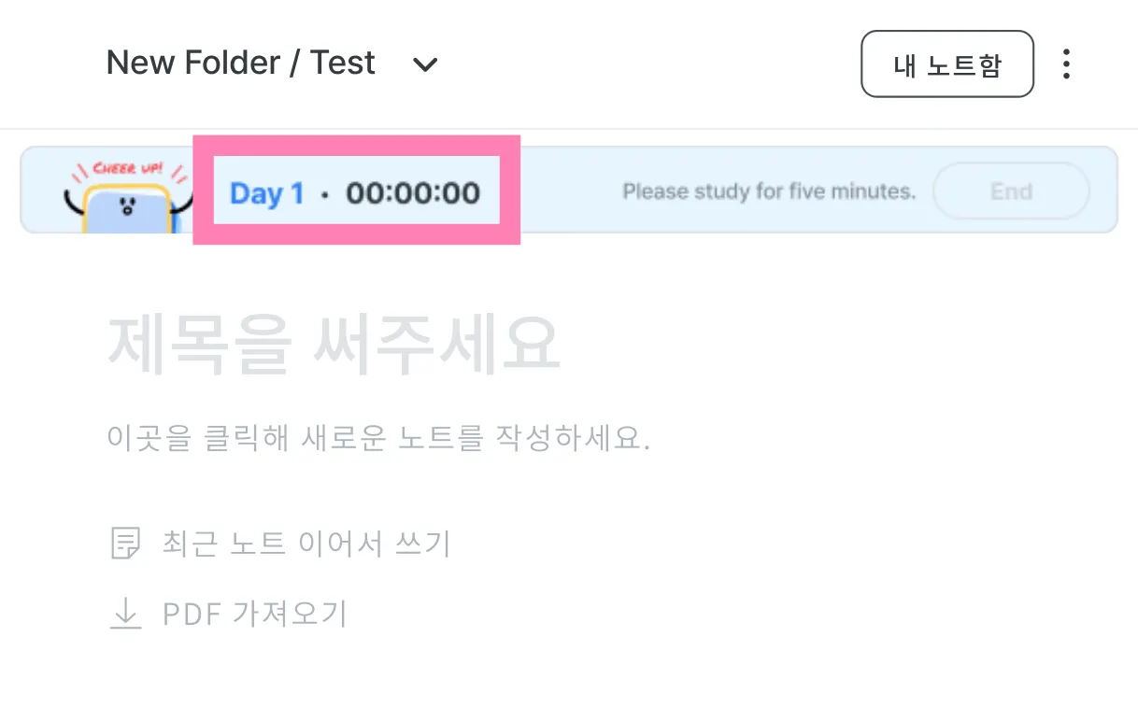Click New Folder in the breadcrumb title

(x=192, y=64)
